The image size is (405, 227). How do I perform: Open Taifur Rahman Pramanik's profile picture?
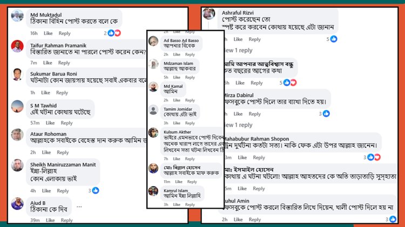17,46
